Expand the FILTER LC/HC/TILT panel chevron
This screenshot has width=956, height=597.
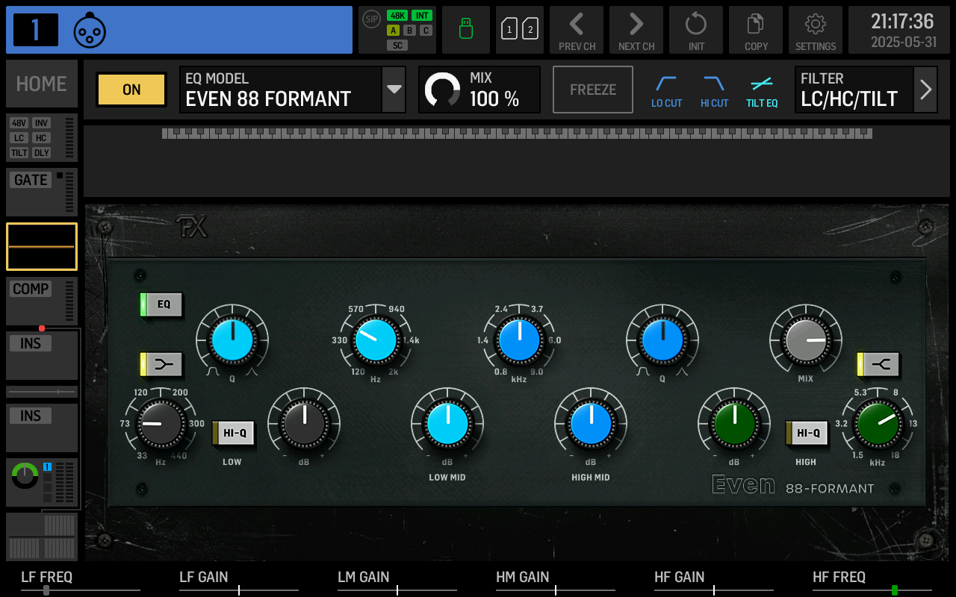pos(925,89)
